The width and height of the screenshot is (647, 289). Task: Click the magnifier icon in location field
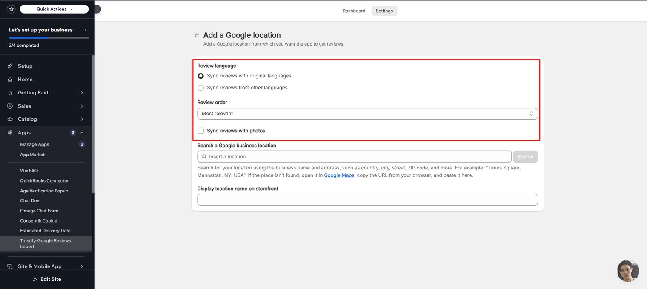point(204,157)
